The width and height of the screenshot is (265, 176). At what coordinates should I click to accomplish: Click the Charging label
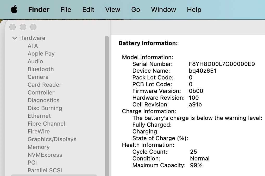pyautogui.click(x=146, y=131)
